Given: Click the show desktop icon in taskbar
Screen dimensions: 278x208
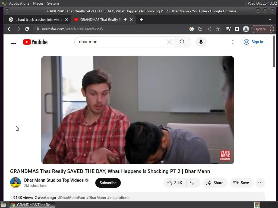Looking at the screenshot, I should [3, 205].
